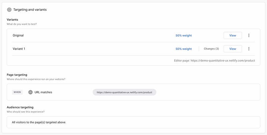The image size is (267, 135).
Task: Click the WHEN condition badge
Action: (x=17, y=92)
